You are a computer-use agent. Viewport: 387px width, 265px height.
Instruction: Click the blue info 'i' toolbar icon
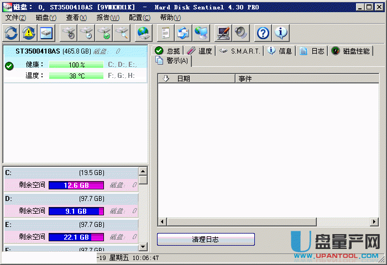281,33
